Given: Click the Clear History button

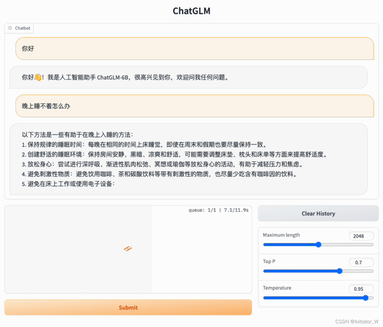Looking at the screenshot, I should pos(318,213).
